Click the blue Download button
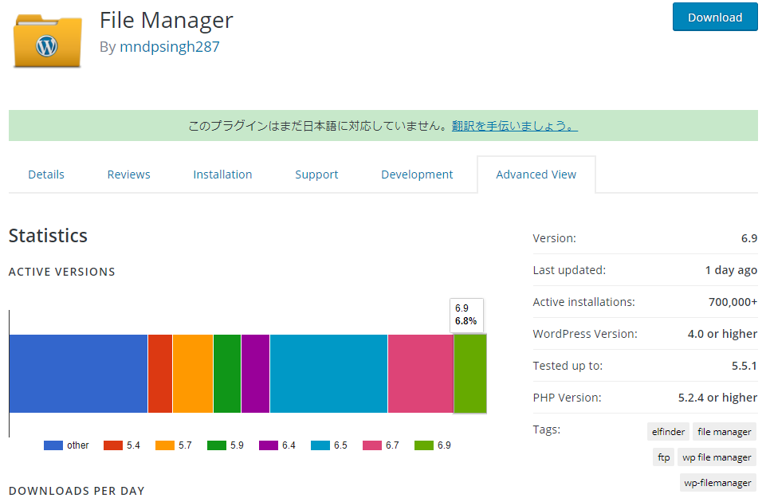This screenshot has width=766, height=502. point(715,17)
